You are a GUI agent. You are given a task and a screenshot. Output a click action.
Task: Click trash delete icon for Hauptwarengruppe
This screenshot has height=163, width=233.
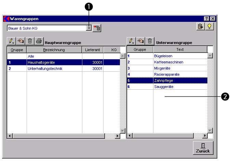[x=30, y=41]
